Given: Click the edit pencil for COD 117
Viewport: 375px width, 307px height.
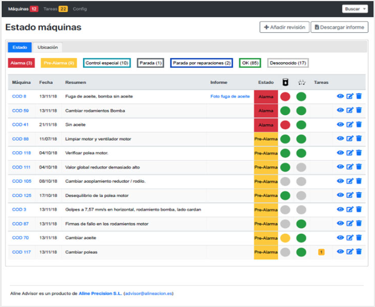Looking at the screenshot, I should (x=350, y=252).
